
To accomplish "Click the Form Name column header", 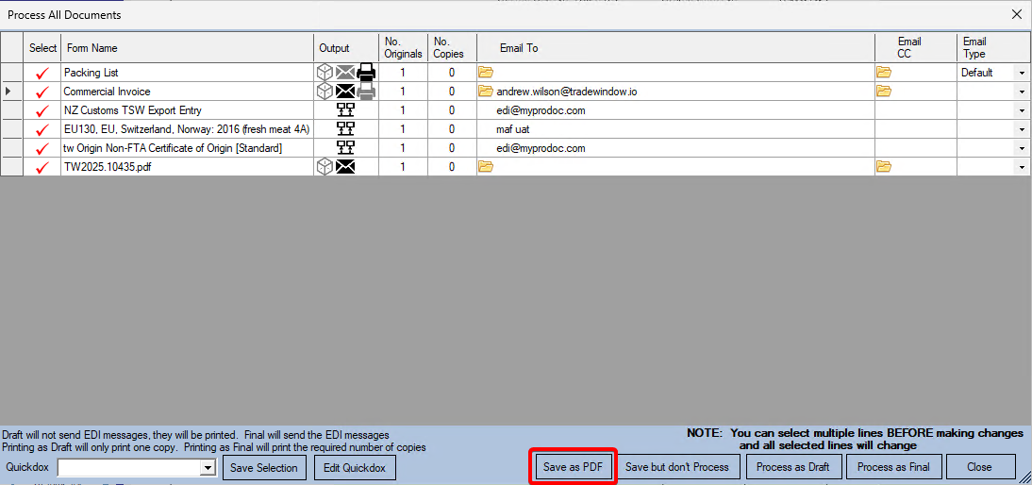I will (x=92, y=48).
